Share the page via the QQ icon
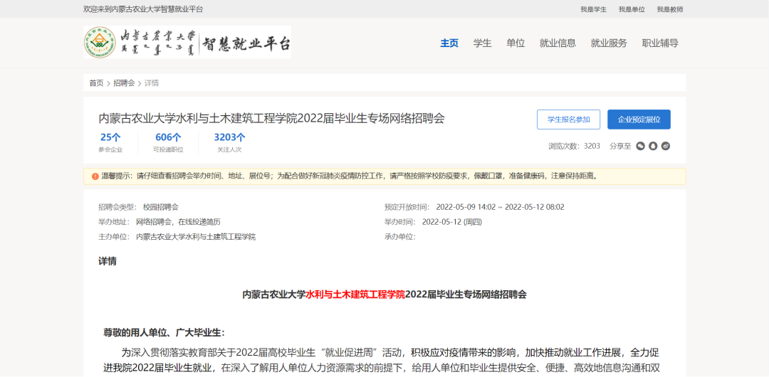This screenshot has height=377, width=769. 653,146
